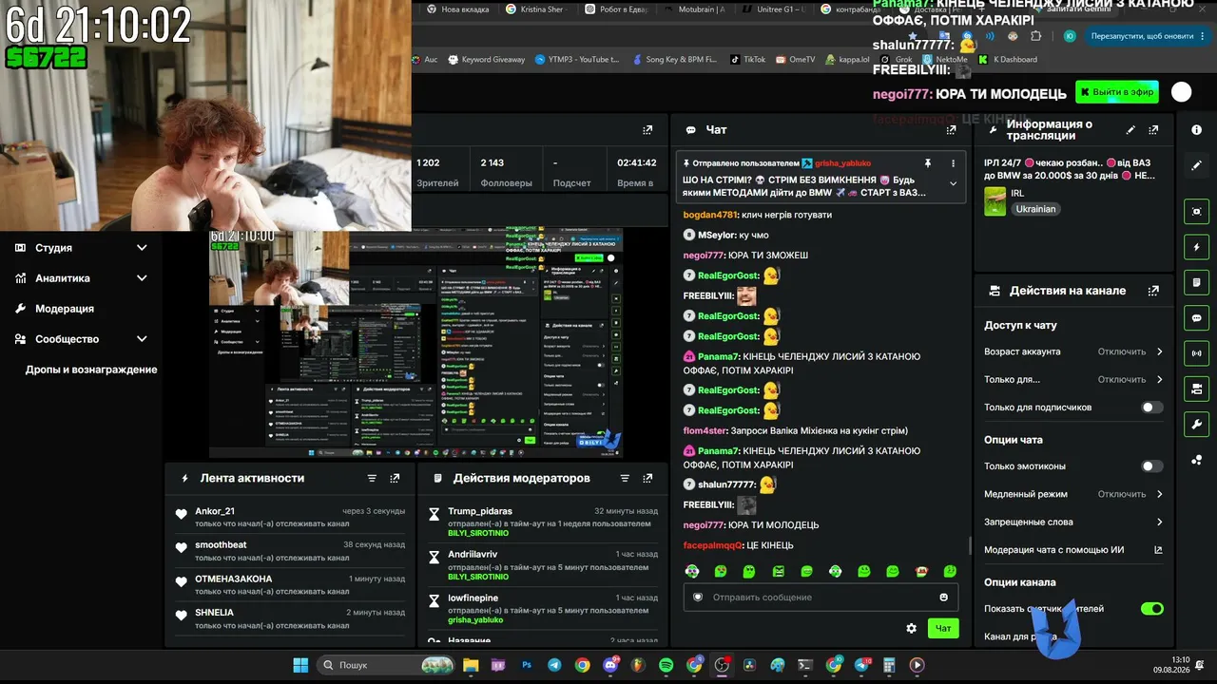The image size is (1217, 684).
Task: Open Spotify from the taskbar
Action: [666, 665]
